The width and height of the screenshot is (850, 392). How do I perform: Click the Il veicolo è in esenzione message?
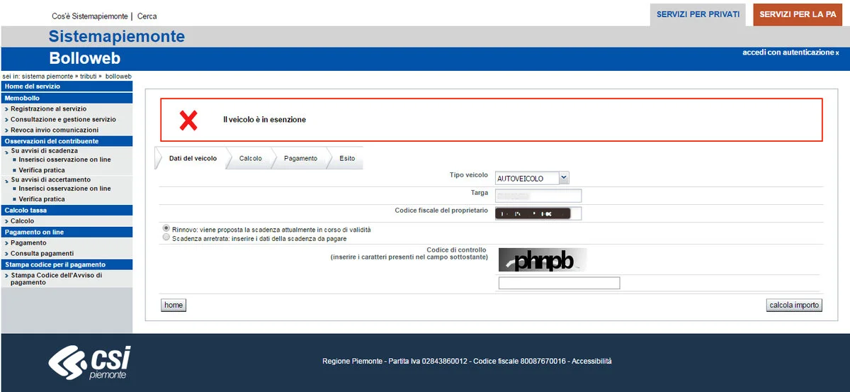[x=264, y=120]
